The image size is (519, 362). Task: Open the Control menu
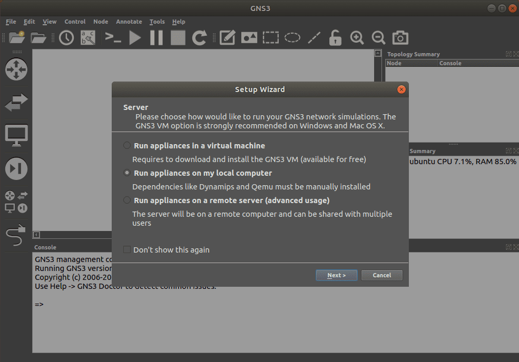pyautogui.click(x=75, y=22)
